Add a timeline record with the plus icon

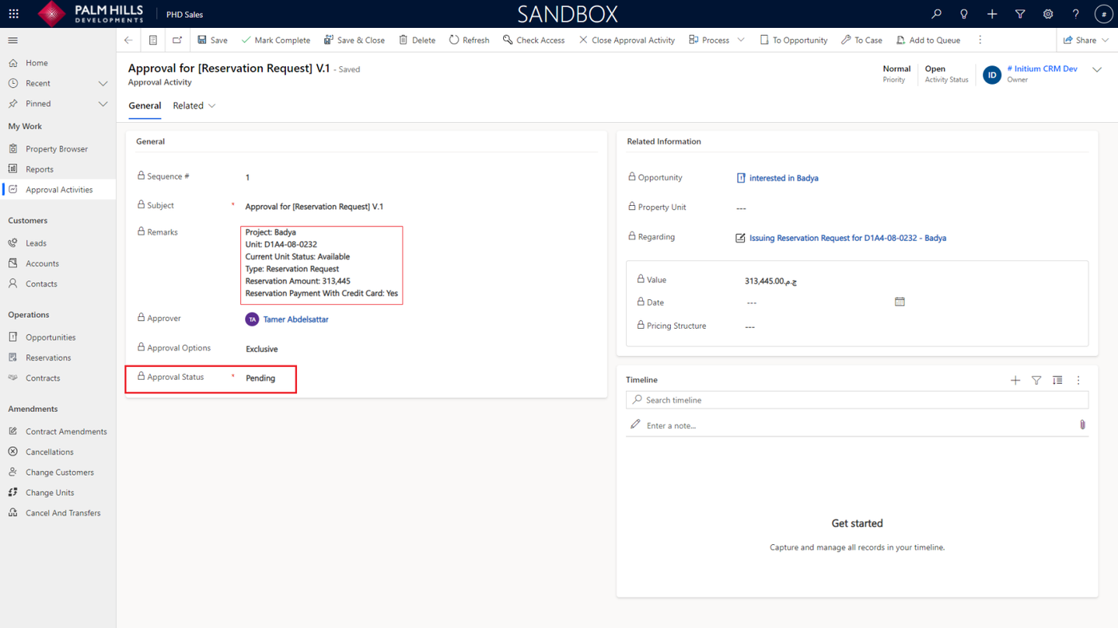tap(1015, 381)
